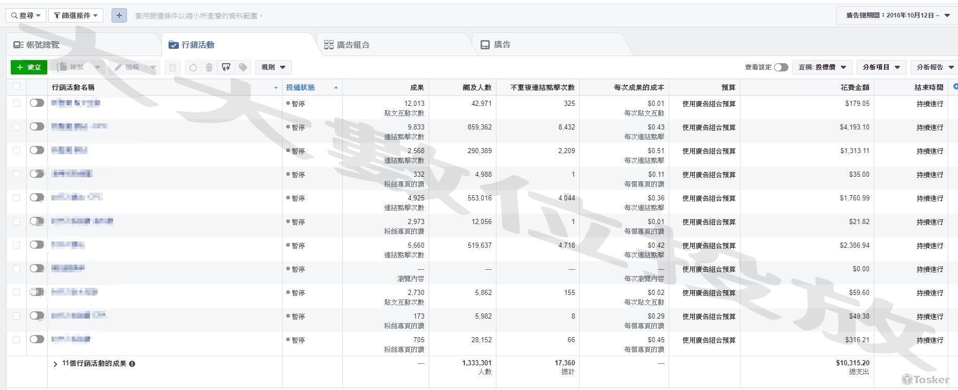The height and width of the screenshot is (390, 958).
Task: Click the import/export icon in toolbar
Action: click(x=226, y=67)
